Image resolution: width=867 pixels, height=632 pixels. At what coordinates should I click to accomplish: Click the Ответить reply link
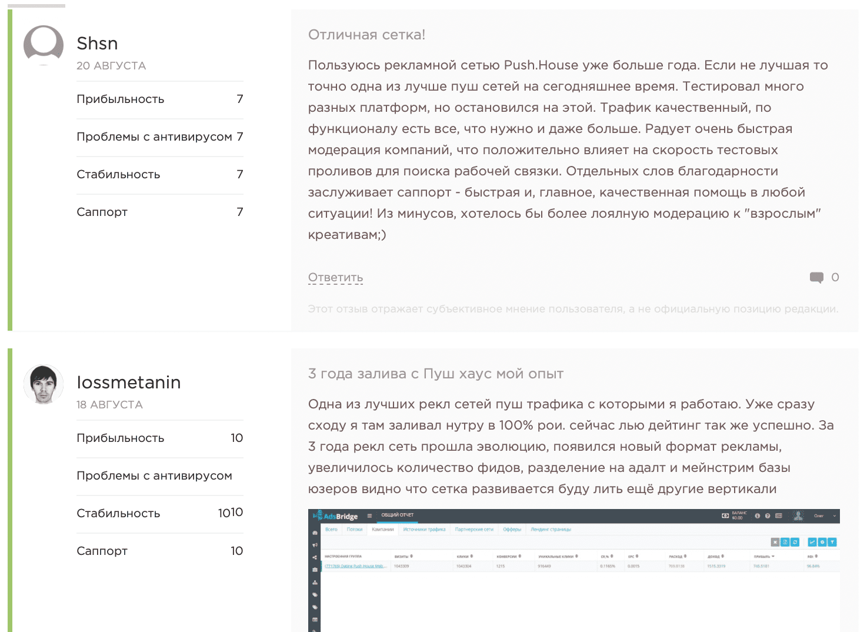pos(335,278)
